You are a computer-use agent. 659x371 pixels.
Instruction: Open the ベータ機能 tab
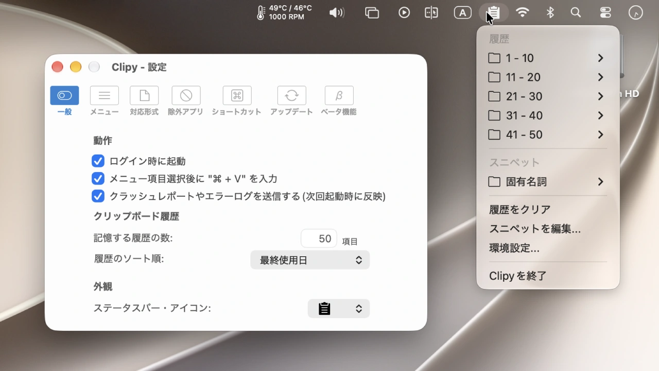(x=339, y=101)
